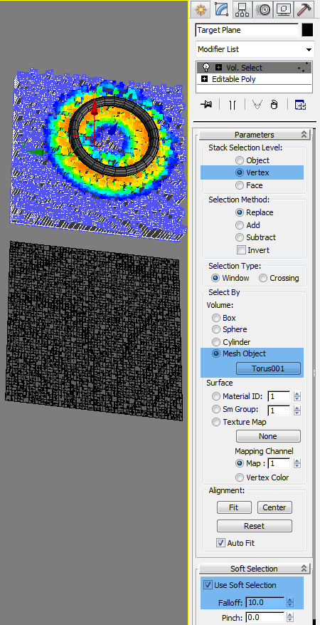This screenshot has height=625, width=320.
Task: Click the Reset alignment button
Action: pos(255,526)
